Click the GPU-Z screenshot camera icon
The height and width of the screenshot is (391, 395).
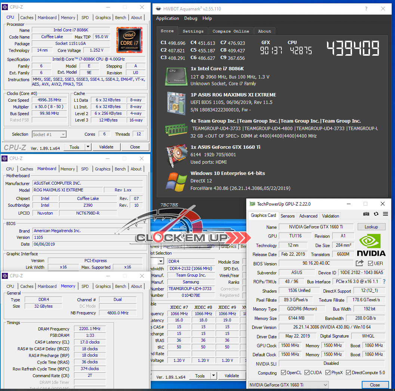pos(366,214)
